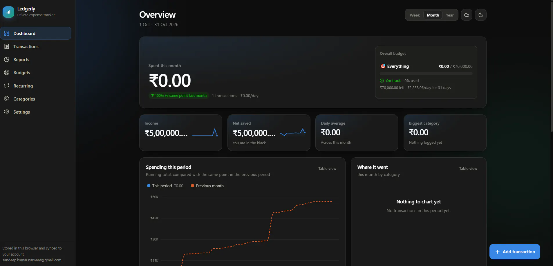Click the Biggest category card
This screenshot has width=553, height=266.
point(445,133)
